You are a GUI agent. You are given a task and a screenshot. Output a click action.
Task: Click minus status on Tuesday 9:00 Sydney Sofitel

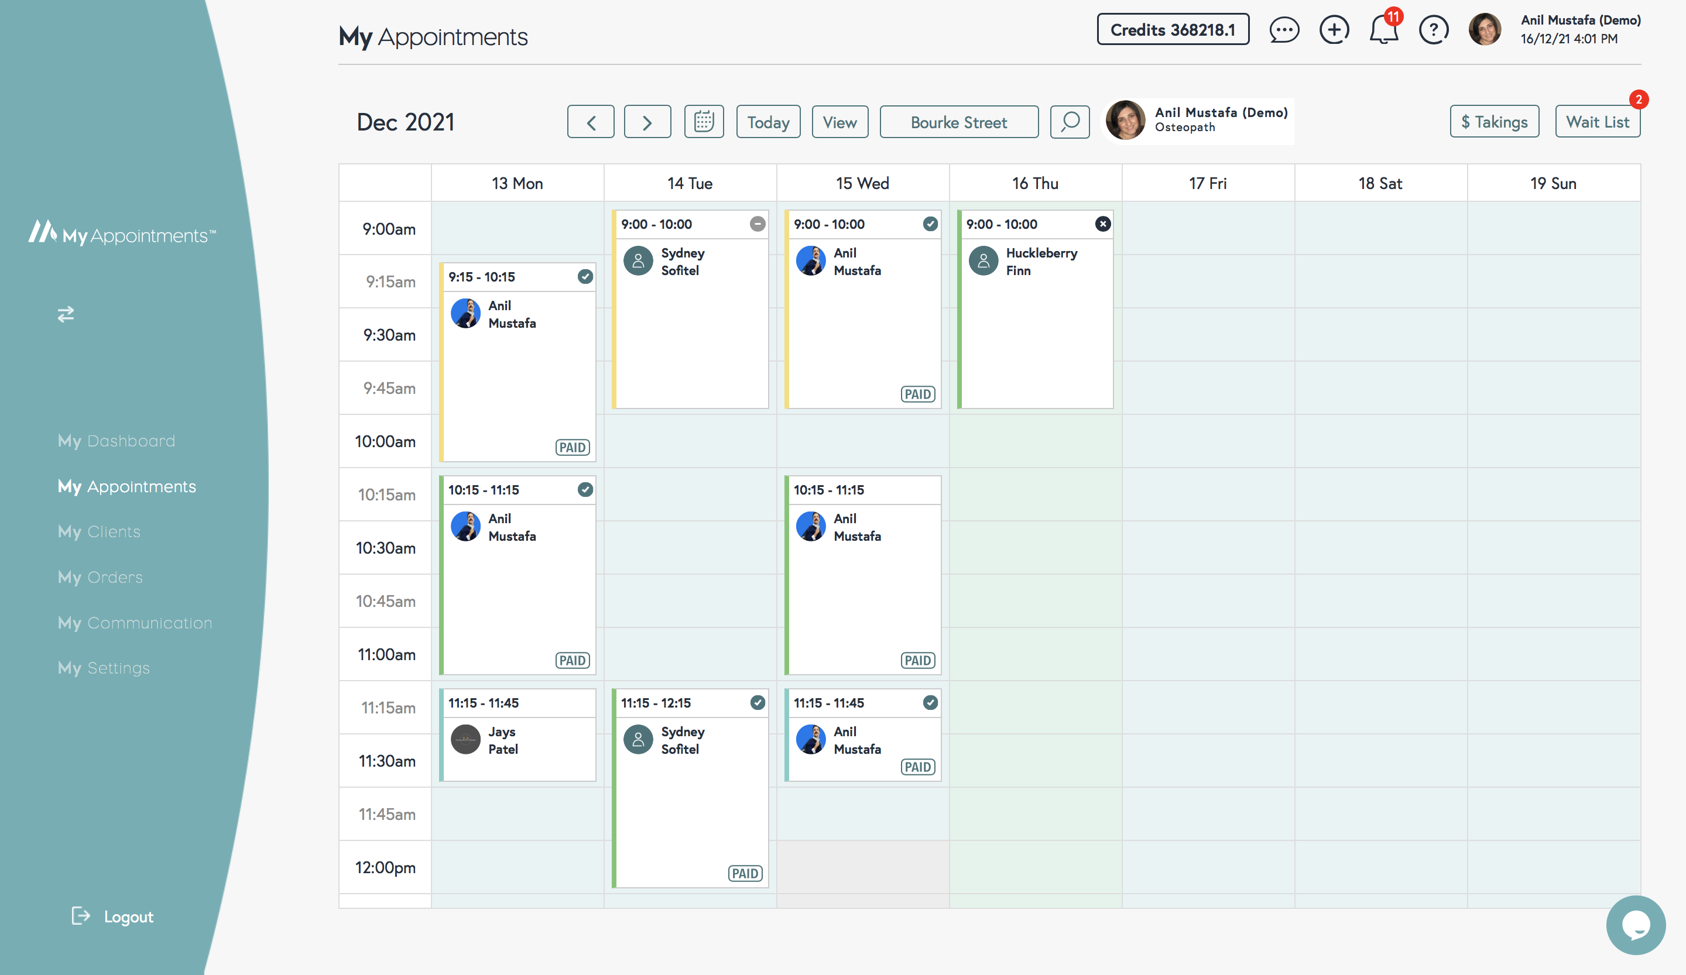(x=758, y=224)
